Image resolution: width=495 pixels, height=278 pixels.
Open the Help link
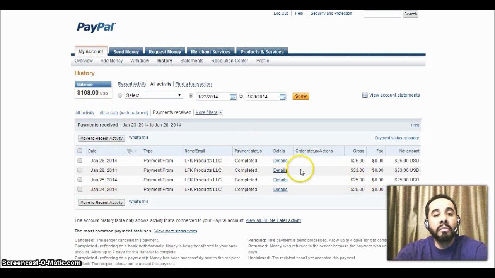click(x=299, y=13)
